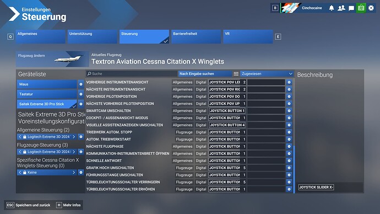Previous preset arrow for Flugzeuge-Steuerung
Screen dimensions: 380x214
(x=20, y=152)
